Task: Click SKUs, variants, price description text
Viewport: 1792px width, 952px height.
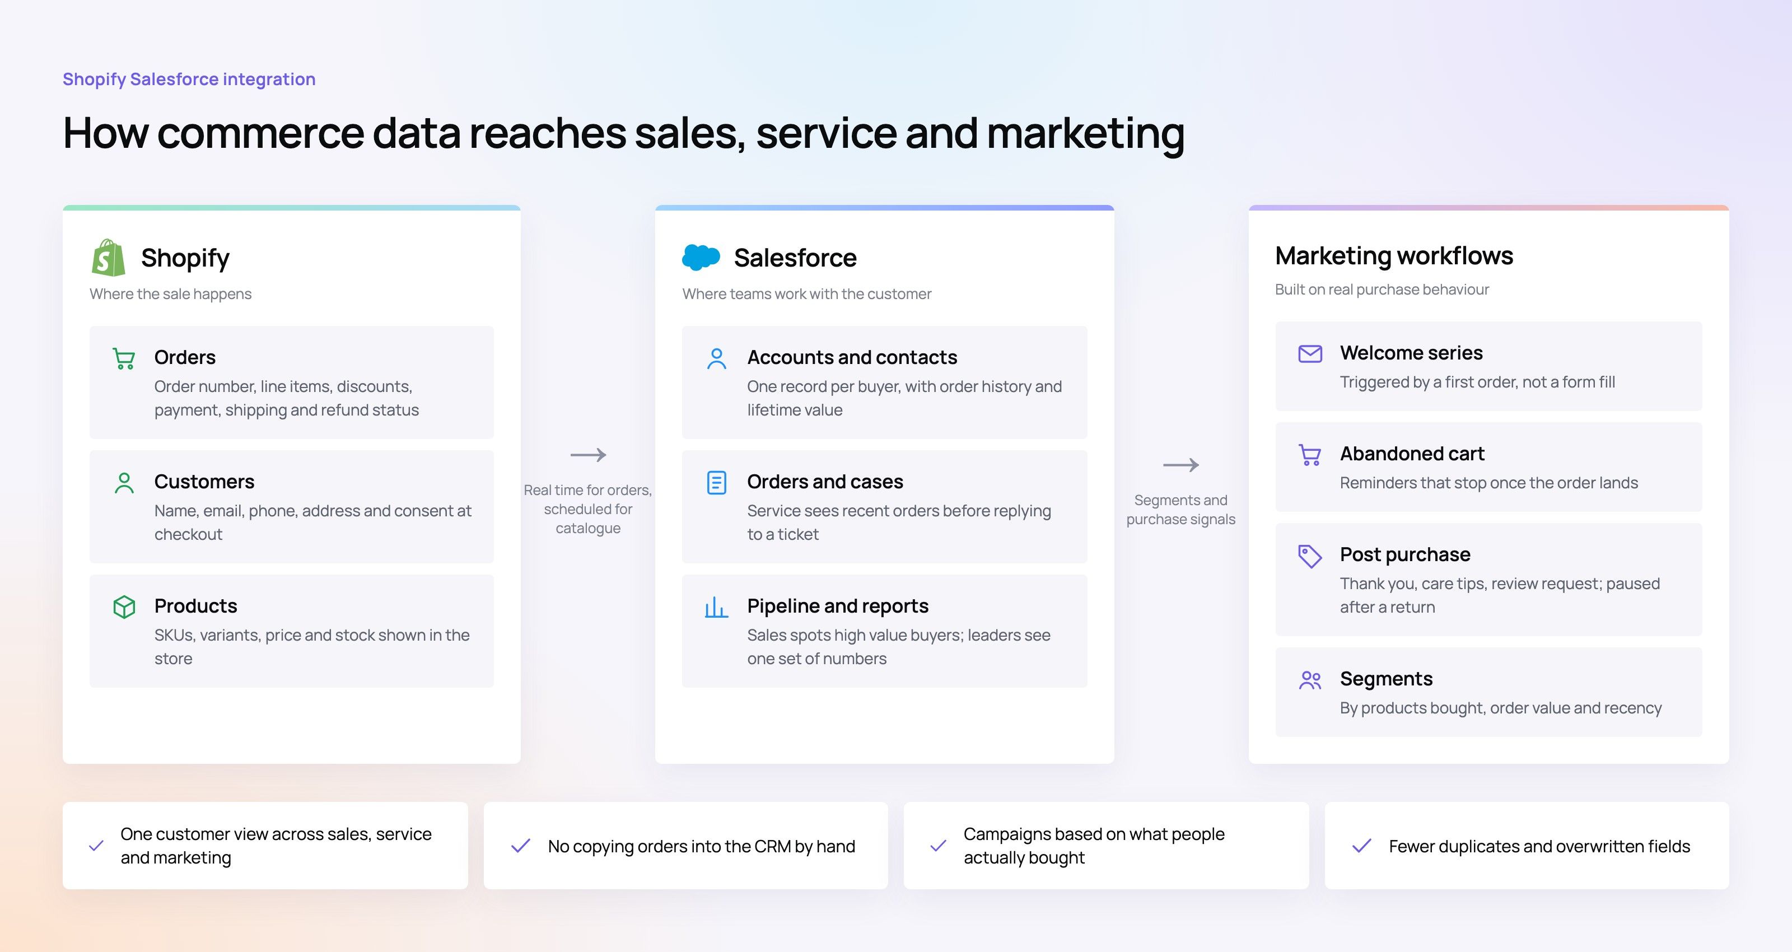Action: pos(312,646)
